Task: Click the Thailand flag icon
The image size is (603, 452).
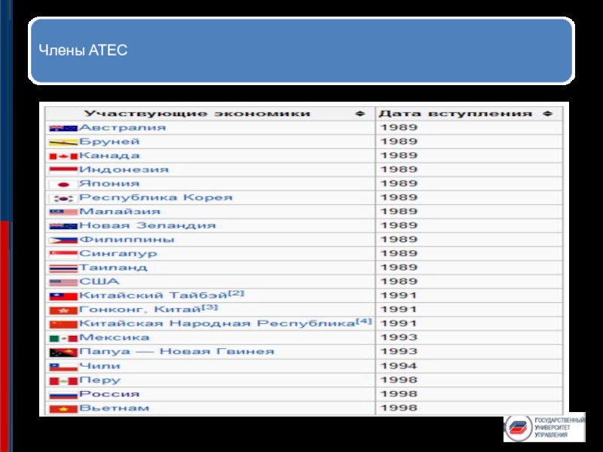Action: [x=63, y=268]
